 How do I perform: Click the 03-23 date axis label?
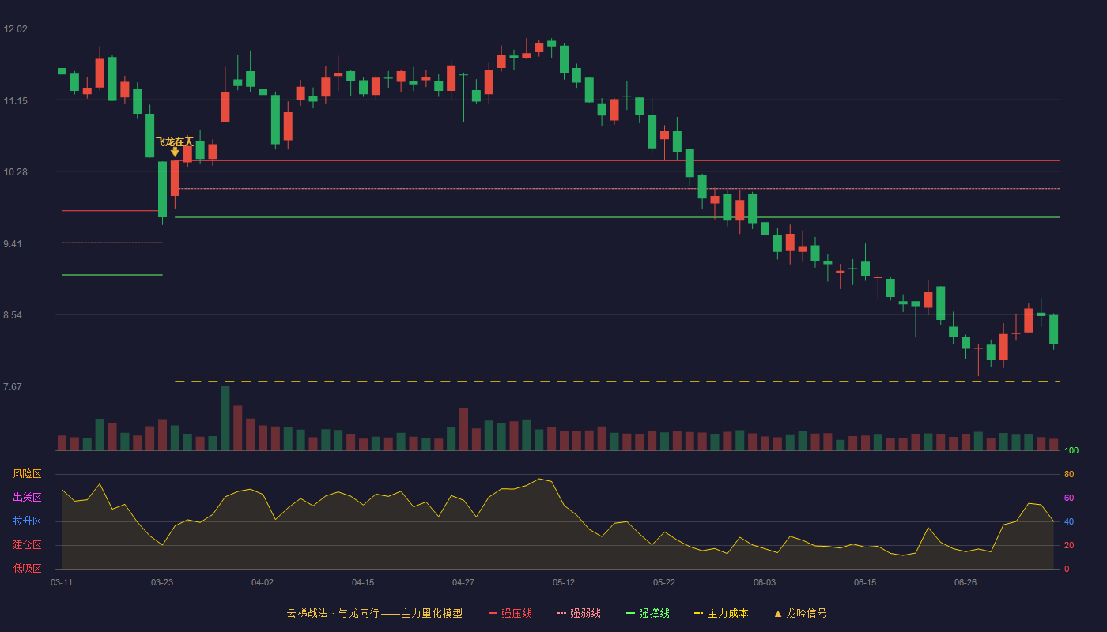[162, 582]
